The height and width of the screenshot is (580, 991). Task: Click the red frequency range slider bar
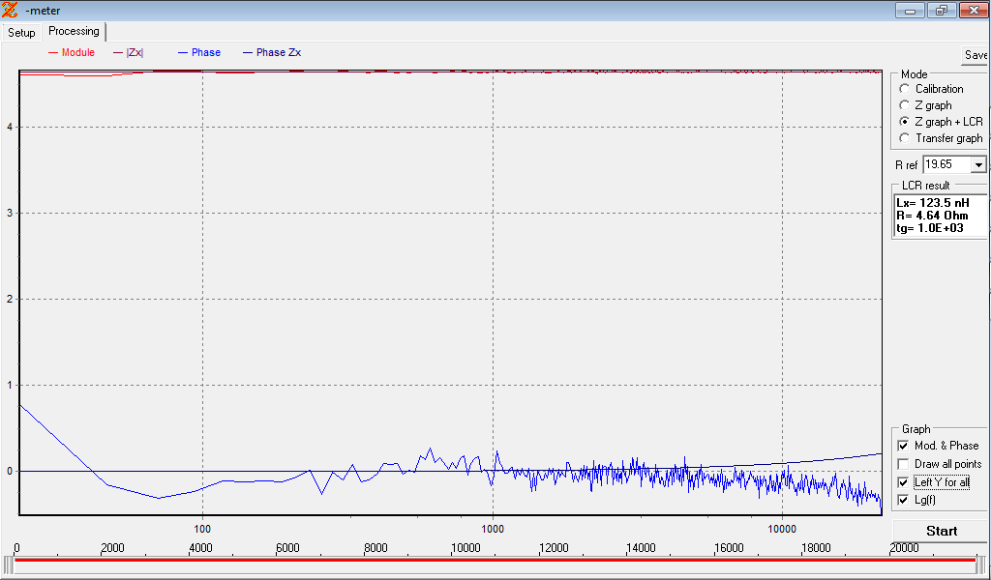(x=495, y=560)
